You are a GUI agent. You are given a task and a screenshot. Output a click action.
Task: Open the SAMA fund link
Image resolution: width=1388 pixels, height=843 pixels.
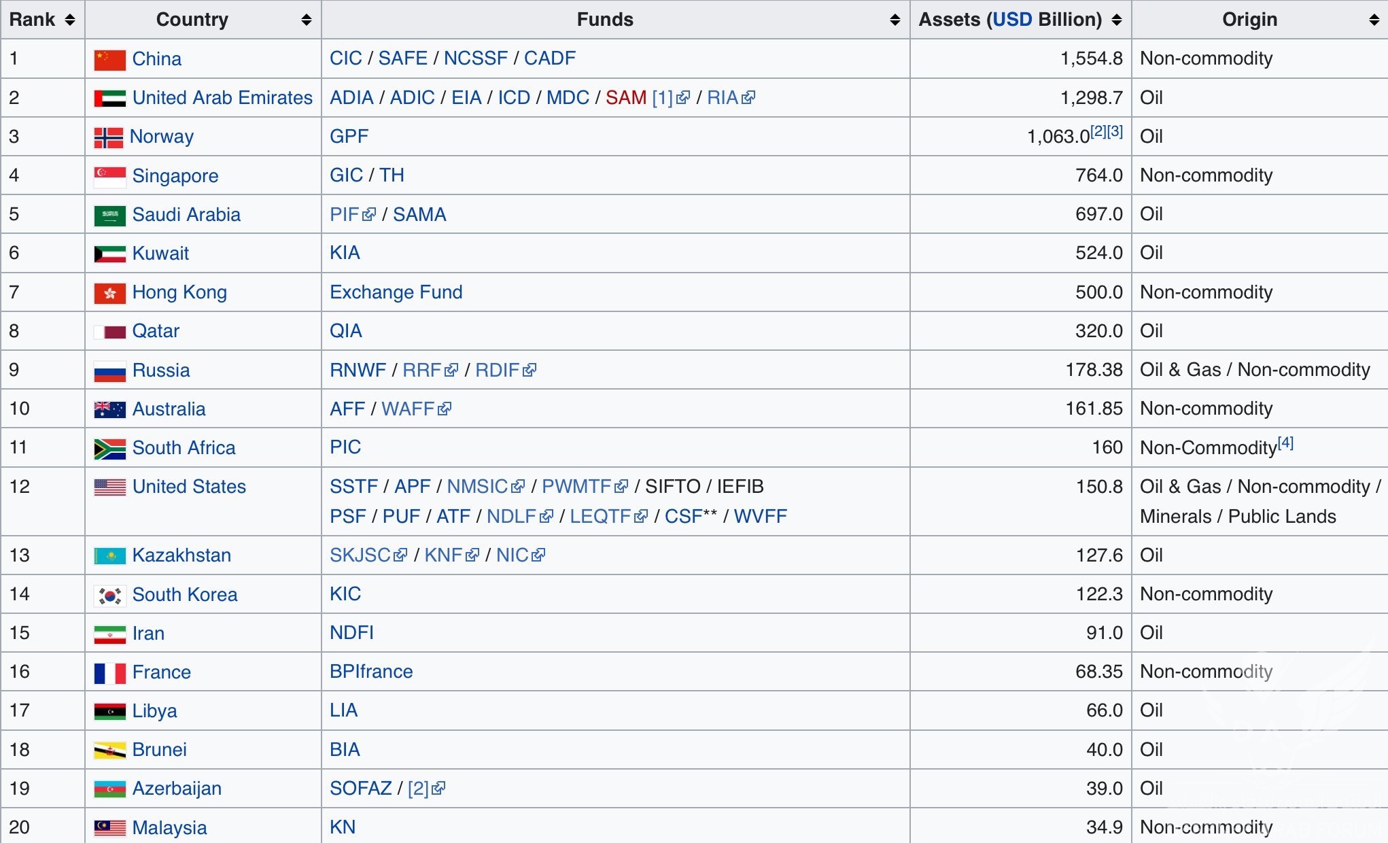pyautogui.click(x=419, y=215)
